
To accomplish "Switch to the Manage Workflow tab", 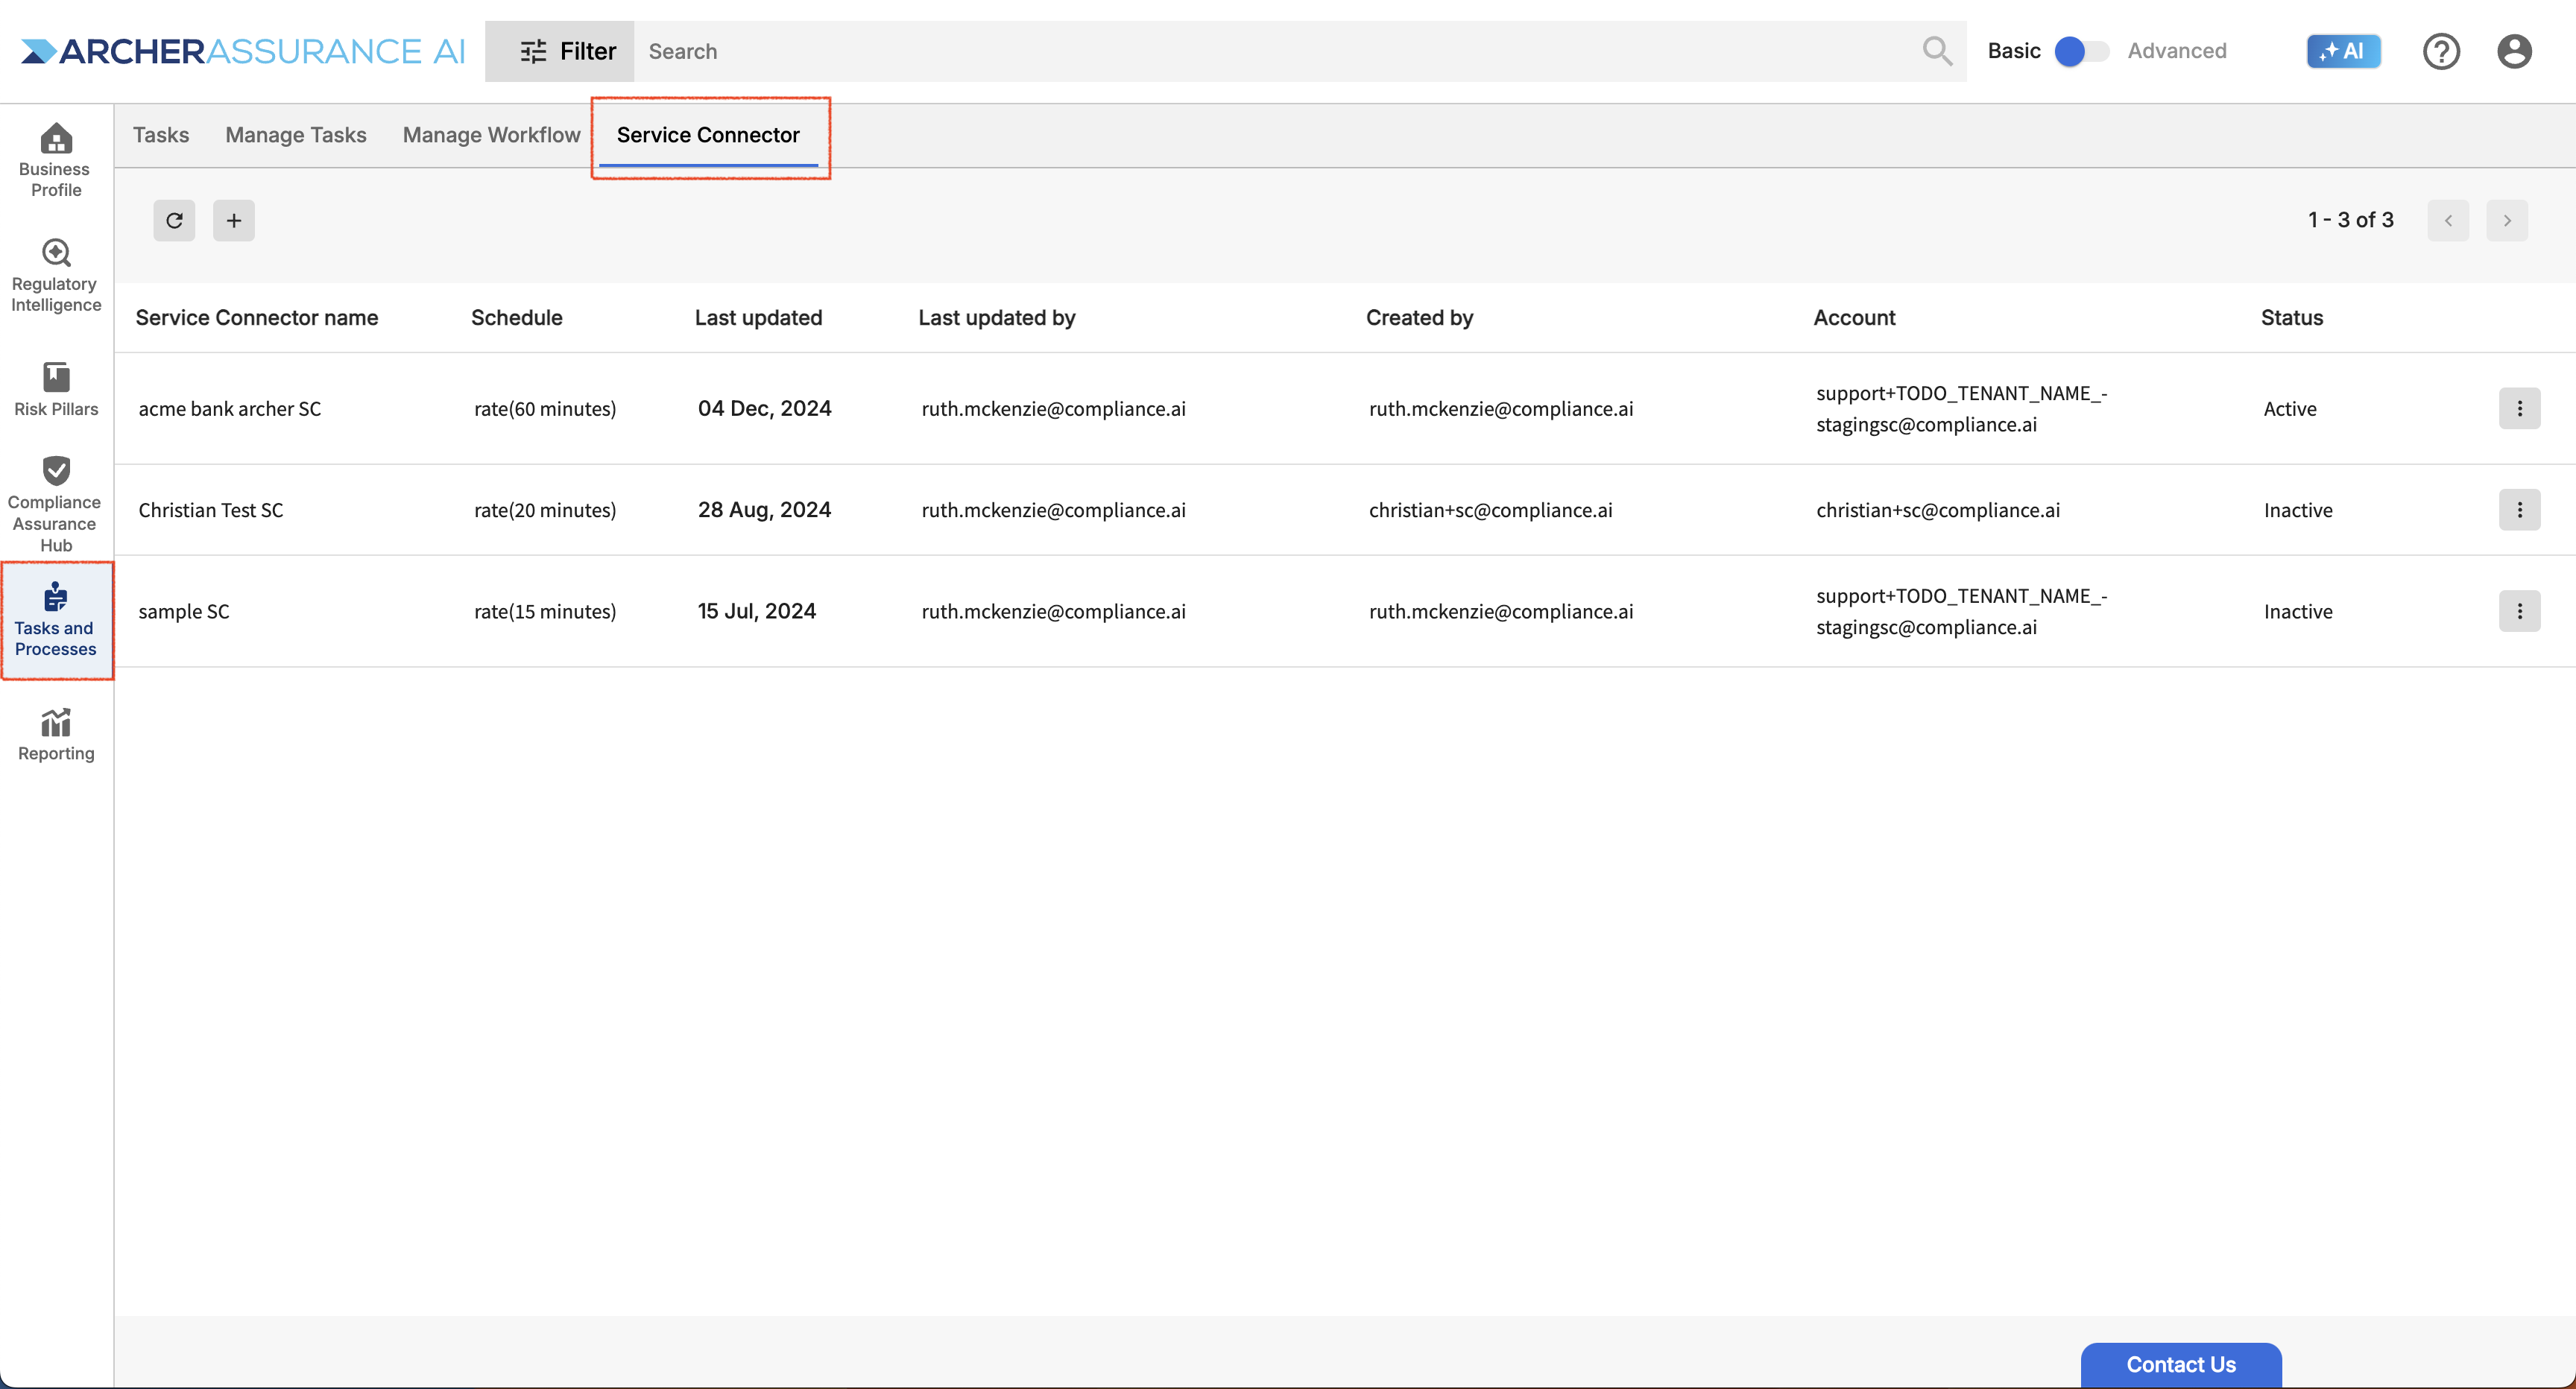I will point(491,135).
